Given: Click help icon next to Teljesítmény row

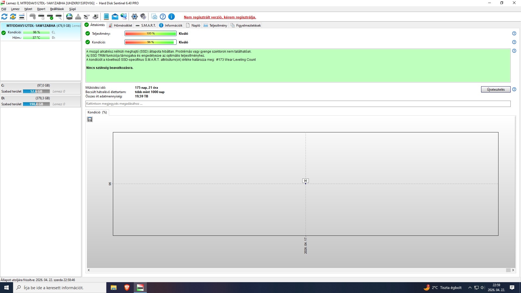Looking at the screenshot, I should [514, 33].
